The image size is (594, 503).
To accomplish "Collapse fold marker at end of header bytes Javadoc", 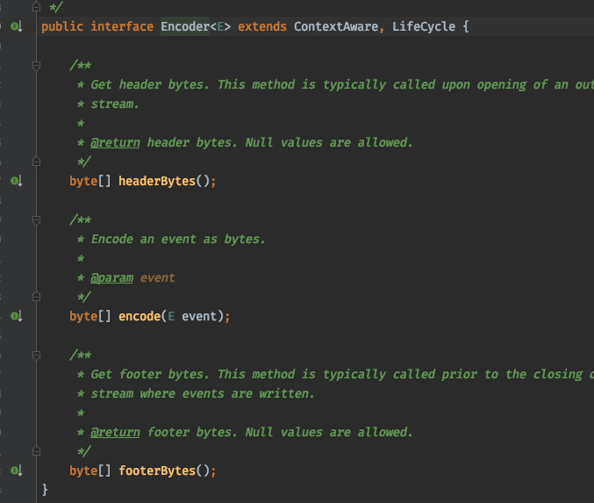I will click(x=36, y=162).
